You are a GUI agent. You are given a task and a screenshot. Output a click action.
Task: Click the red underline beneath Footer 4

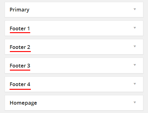pyautogui.click(x=20, y=89)
